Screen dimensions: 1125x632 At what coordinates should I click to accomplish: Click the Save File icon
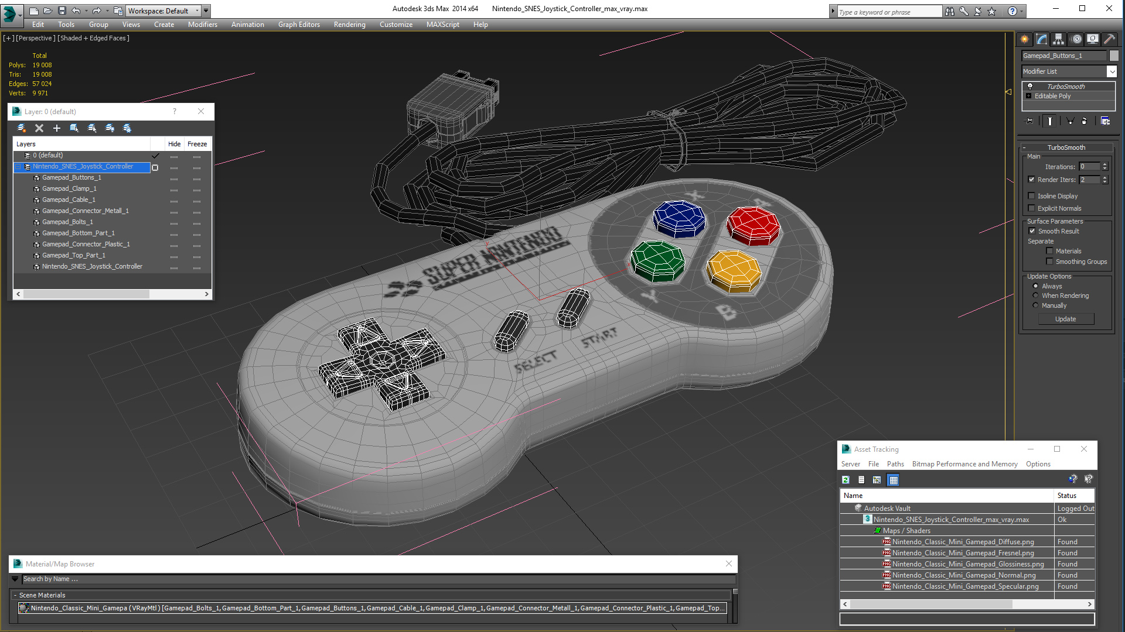pyautogui.click(x=62, y=11)
